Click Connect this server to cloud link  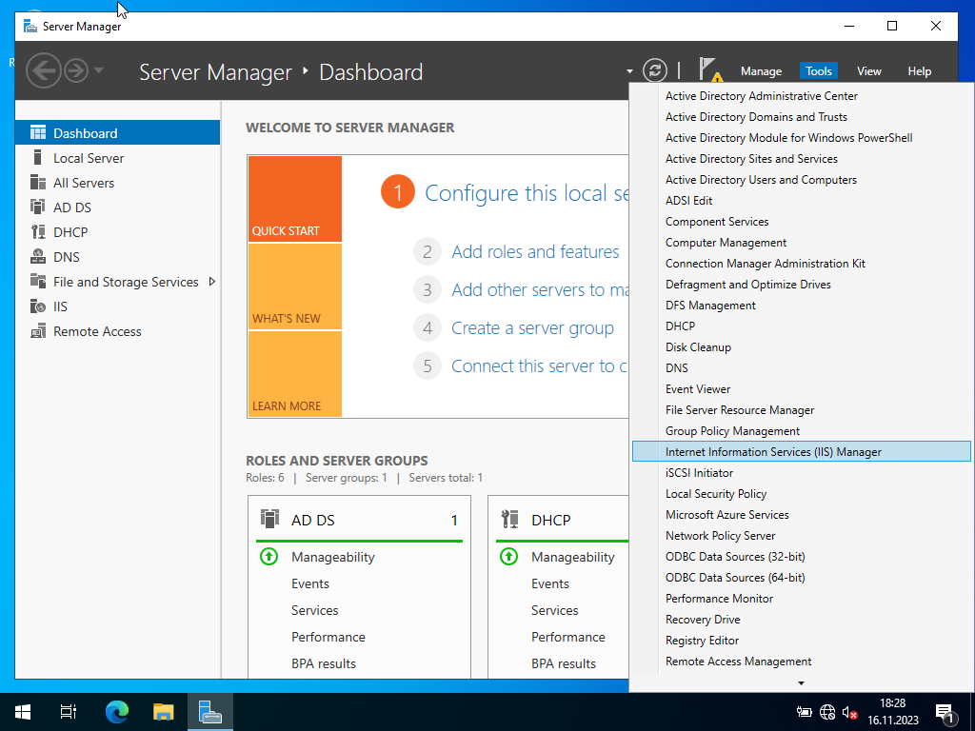(539, 366)
